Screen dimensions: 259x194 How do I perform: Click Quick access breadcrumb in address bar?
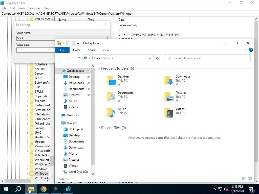tap(101, 58)
